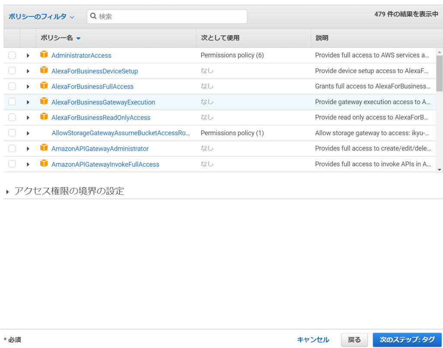
Task: Click the AlexaForBusinessDeviceSetup cube icon
Action: click(x=44, y=70)
